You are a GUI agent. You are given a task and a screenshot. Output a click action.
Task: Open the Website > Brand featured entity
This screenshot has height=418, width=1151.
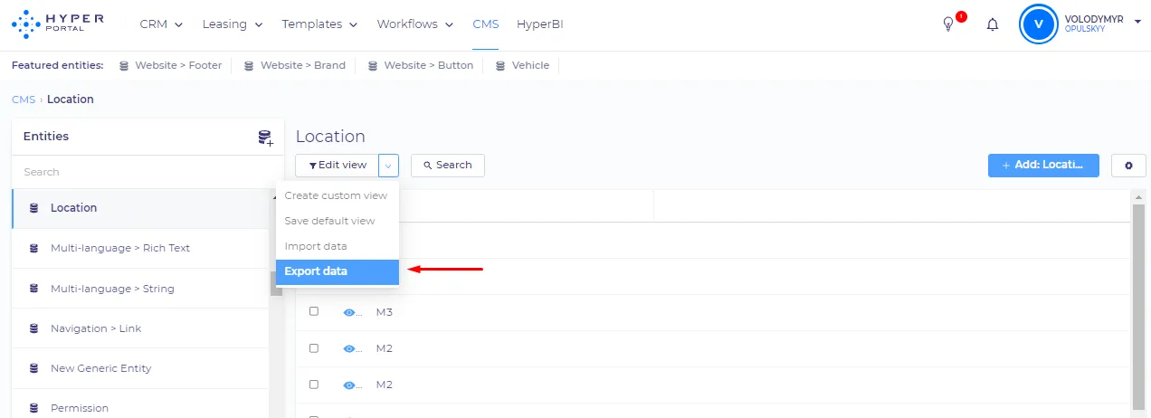point(303,66)
